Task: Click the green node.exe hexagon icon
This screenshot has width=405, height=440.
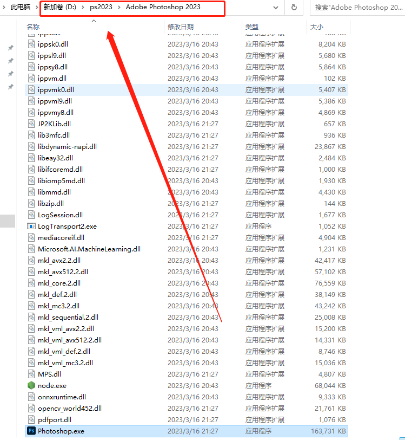Action: click(31, 385)
